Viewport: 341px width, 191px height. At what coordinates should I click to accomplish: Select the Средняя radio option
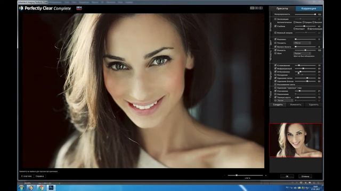coord(304,22)
